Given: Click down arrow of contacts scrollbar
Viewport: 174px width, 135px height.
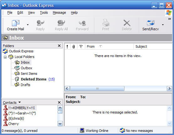Looking at the screenshot, I should click(x=60, y=124).
